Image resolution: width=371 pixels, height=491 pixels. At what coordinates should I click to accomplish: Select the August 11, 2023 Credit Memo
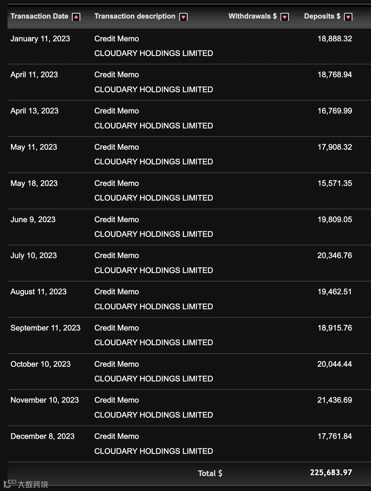point(117,292)
